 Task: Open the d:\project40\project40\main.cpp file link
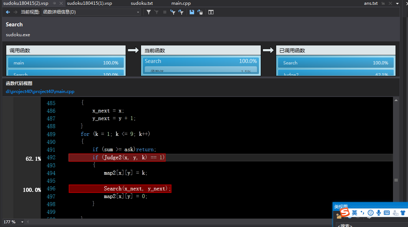[40, 92]
